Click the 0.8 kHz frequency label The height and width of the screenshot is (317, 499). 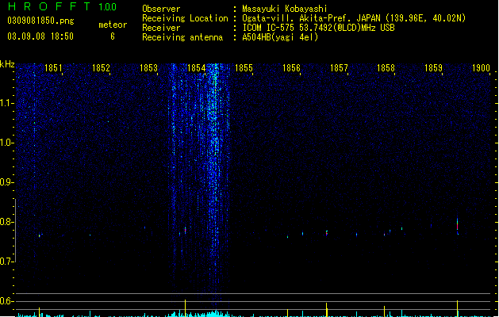click(6, 222)
